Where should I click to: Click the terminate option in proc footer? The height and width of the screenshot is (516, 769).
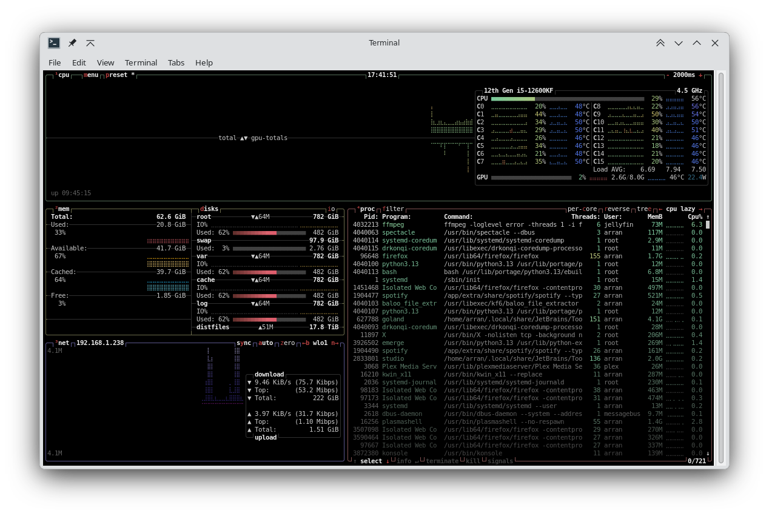click(442, 461)
